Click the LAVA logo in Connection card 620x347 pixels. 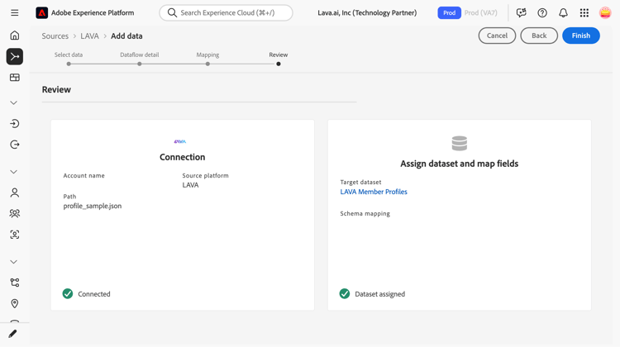coord(180,141)
